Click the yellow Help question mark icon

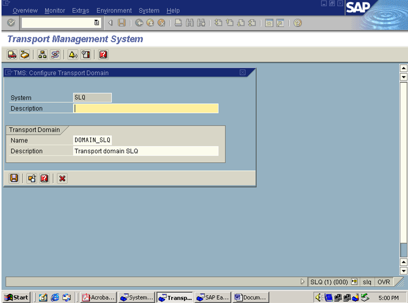click(298, 23)
